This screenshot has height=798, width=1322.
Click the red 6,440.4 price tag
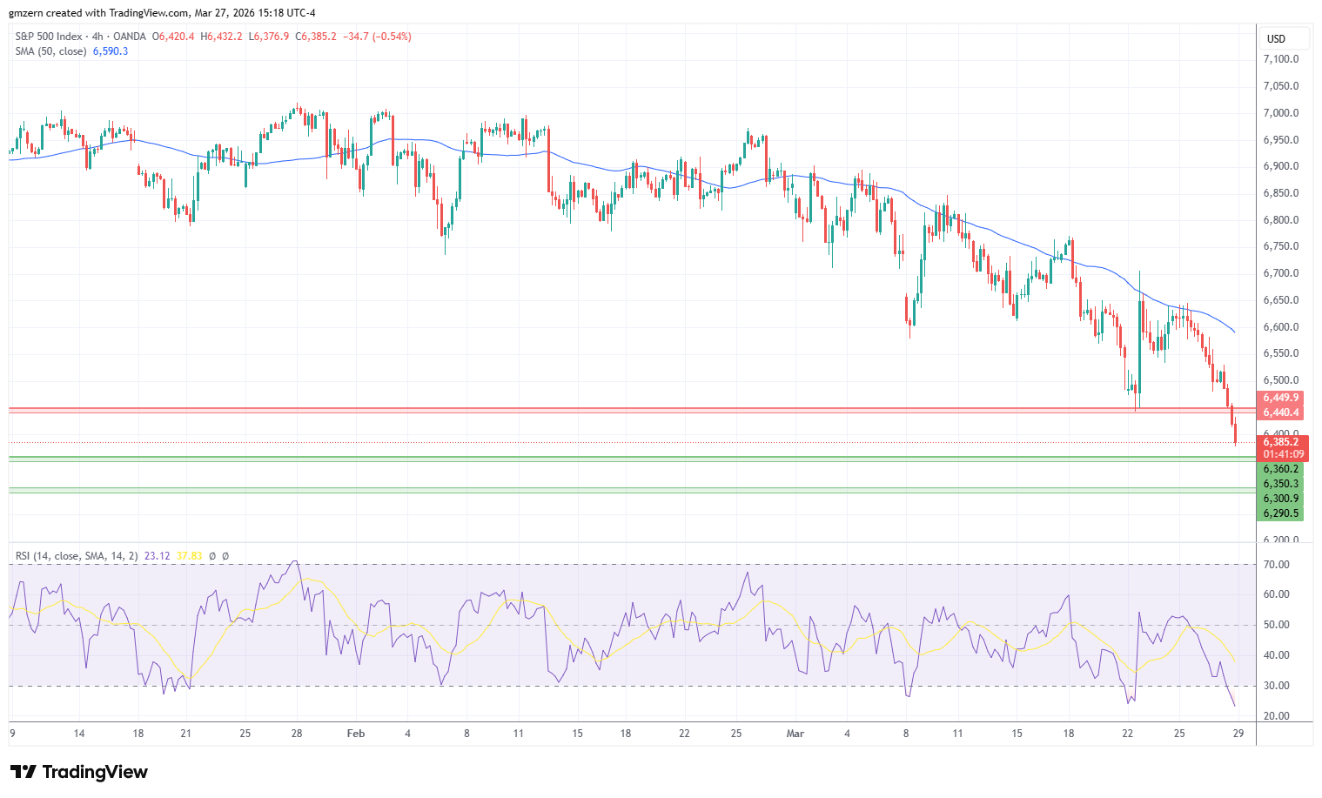[1281, 412]
